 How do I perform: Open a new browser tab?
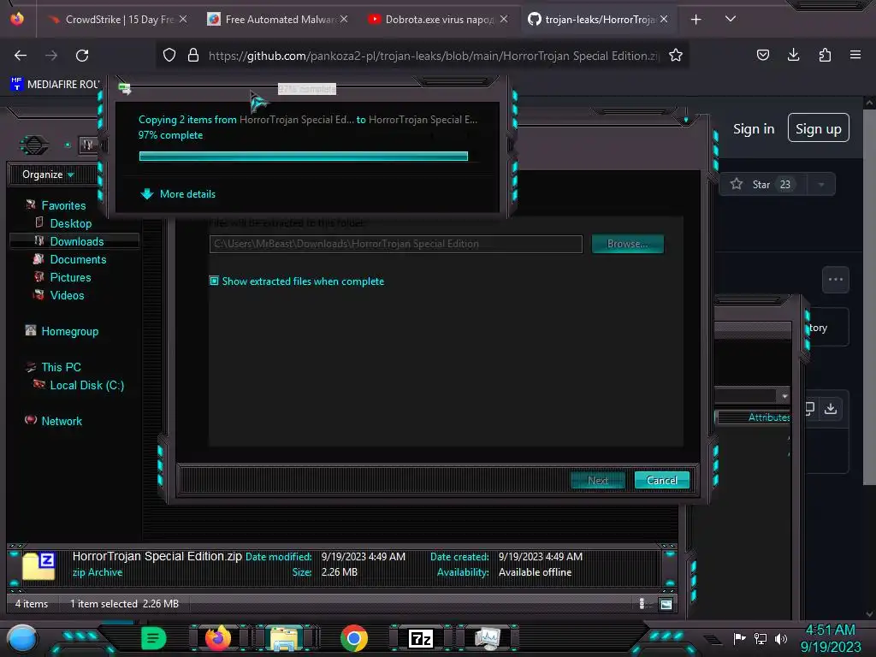(x=696, y=20)
